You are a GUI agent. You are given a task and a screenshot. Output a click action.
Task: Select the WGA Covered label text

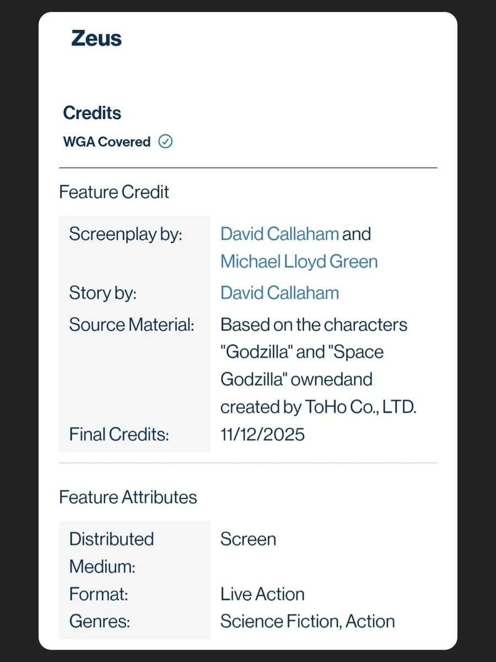pos(107,142)
